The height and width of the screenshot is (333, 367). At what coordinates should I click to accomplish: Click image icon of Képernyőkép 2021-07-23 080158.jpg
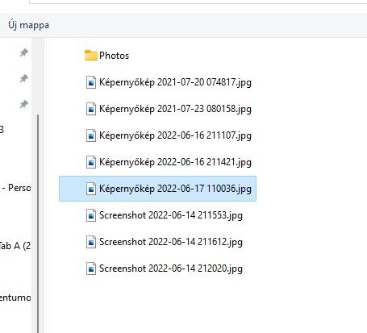(91, 109)
